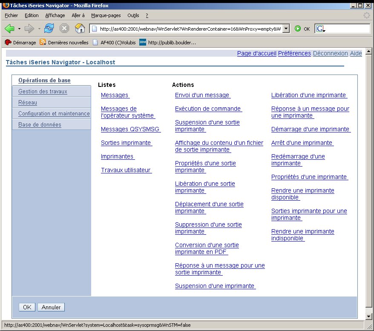Click the Page d'accueil link

[x=257, y=53]
